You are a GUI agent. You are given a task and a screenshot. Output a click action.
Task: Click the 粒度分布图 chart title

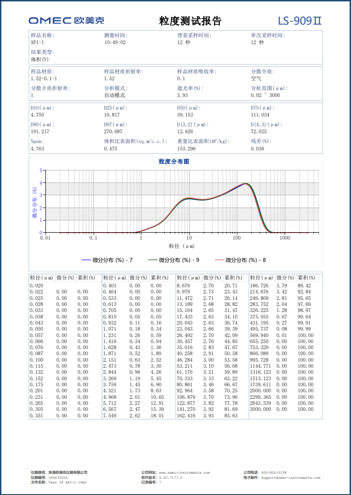(174, 162)
